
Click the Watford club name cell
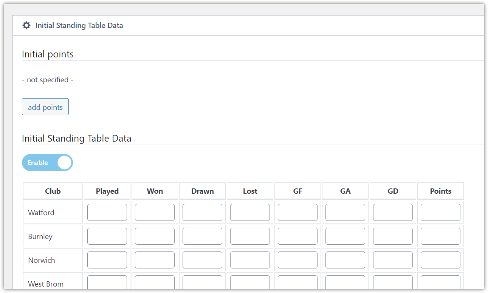(x=53, y=212)
